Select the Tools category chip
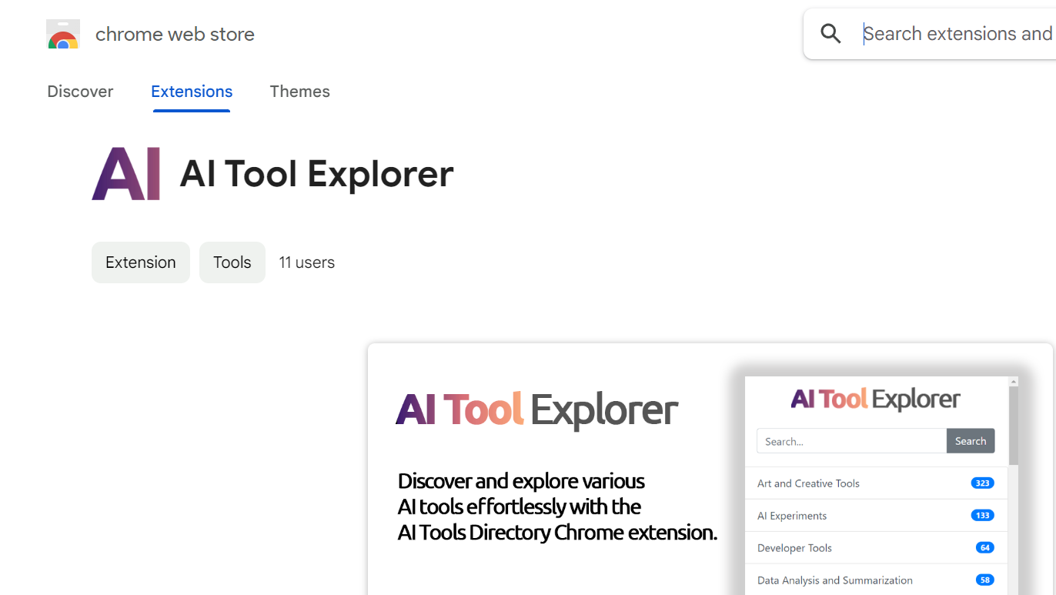The width and height of the screenshot is (1056, 595). [232, 262]
